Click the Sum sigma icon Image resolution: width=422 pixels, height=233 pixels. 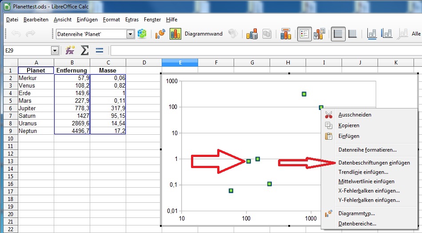[84, 51]
